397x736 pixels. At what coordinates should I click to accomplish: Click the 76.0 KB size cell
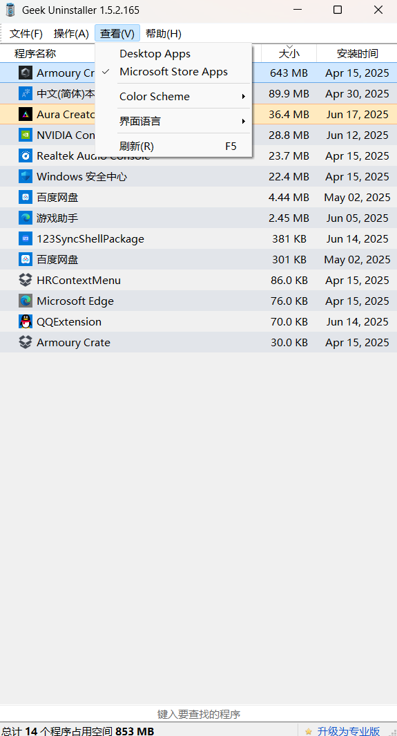289,301
